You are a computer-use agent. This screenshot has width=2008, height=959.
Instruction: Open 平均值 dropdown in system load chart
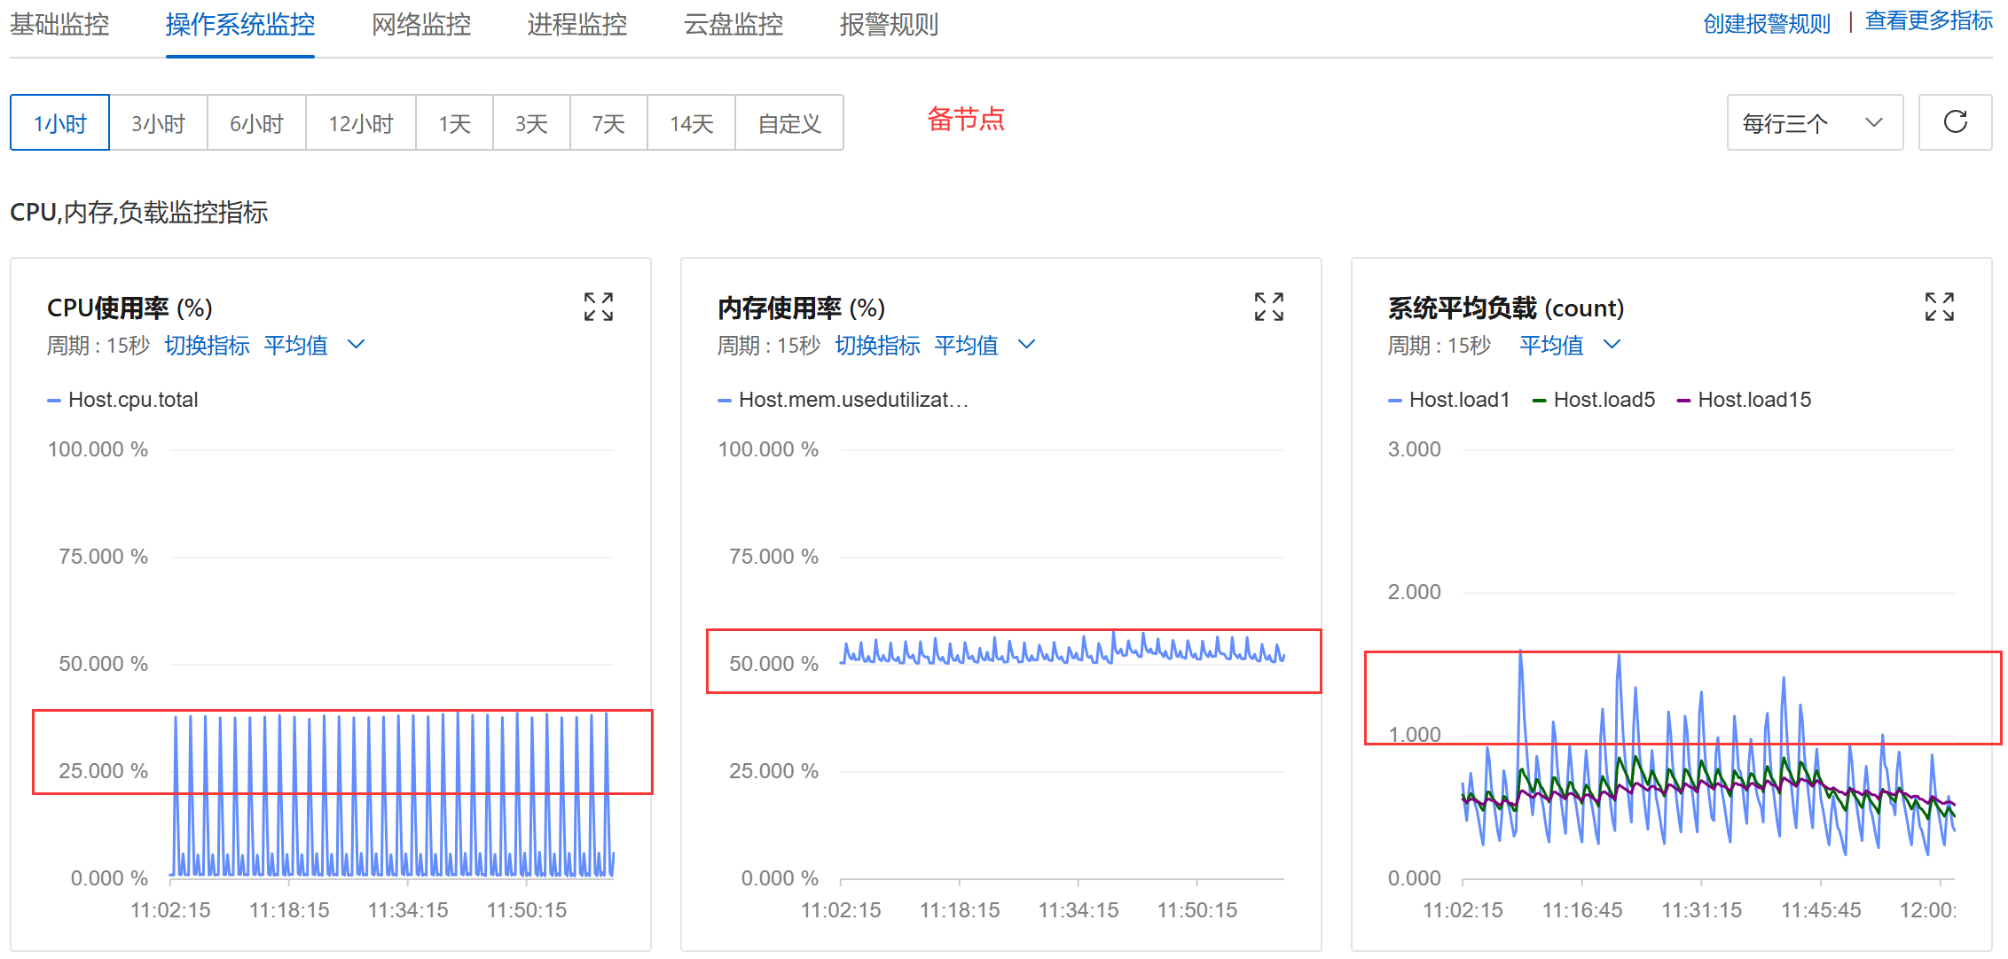tap(1570, 345)
